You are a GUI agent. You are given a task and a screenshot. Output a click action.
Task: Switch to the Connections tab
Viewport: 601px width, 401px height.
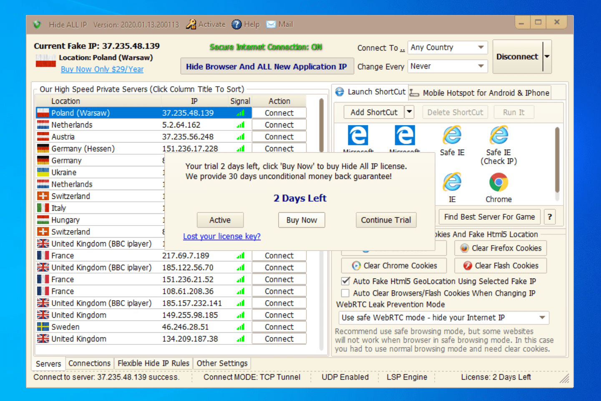tap(89, 363)
